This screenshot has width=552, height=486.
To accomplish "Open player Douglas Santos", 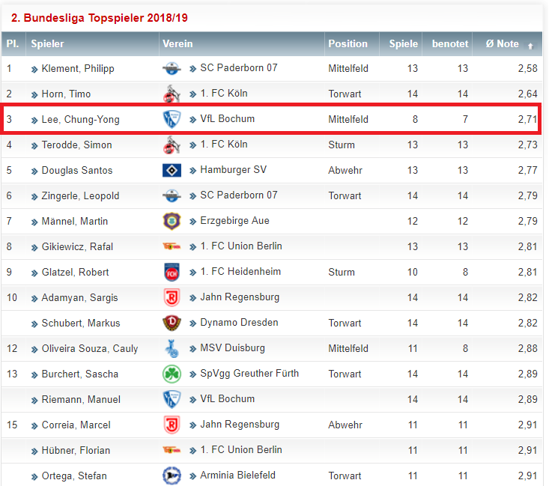I will coord(77,170).
